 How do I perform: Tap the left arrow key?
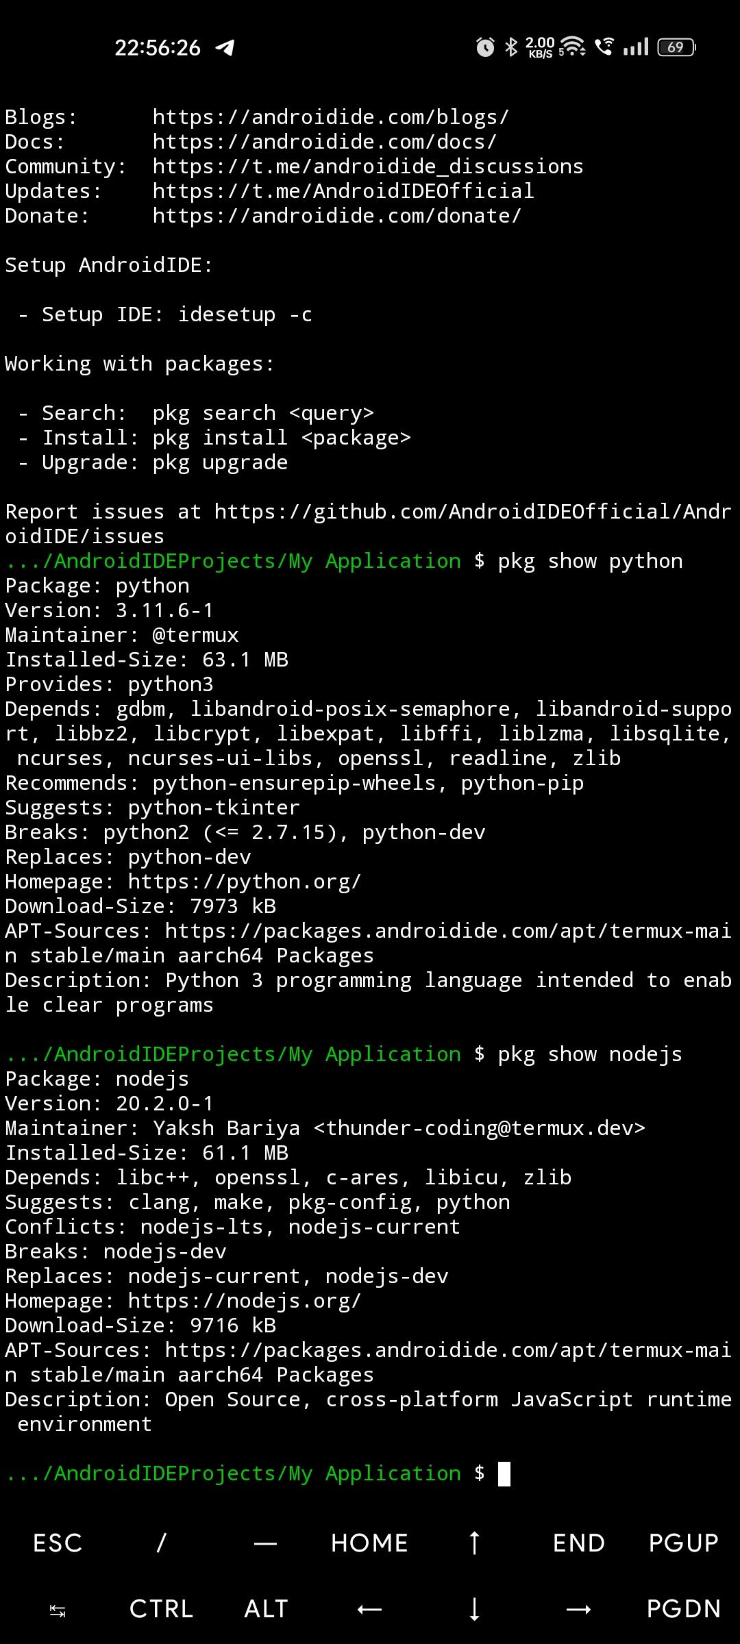click(x=369, y=1609)
